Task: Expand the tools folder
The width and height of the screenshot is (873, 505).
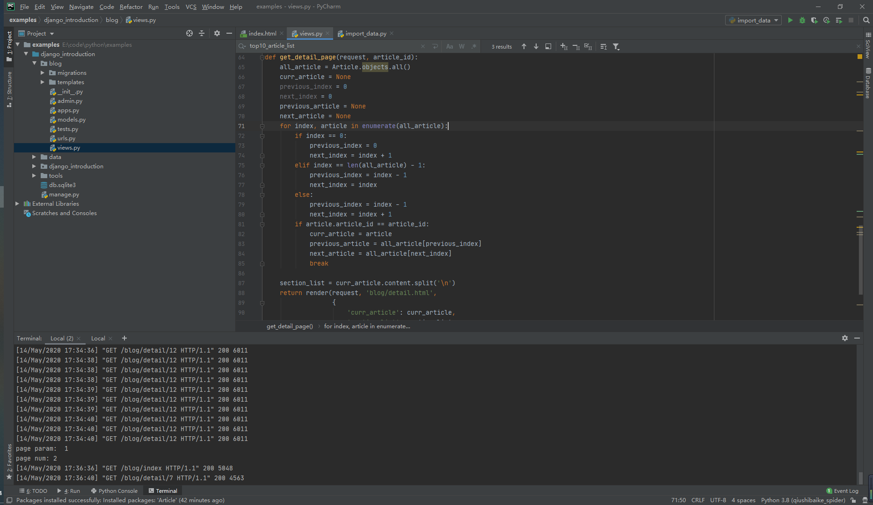Action: pyautogui.click(x=34, y=175)
